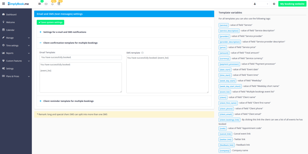Click the [event_list] template variable tag

pos(225,92)
